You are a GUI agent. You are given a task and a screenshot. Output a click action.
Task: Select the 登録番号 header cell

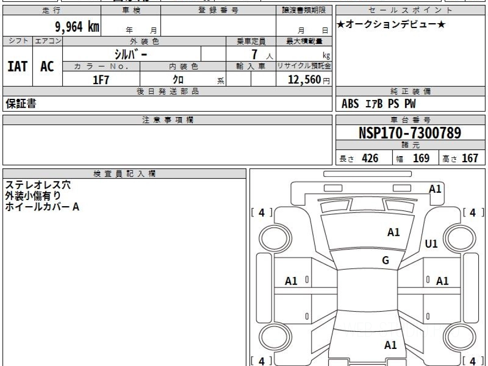coord(218,11)
